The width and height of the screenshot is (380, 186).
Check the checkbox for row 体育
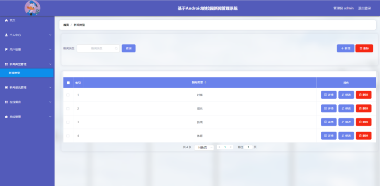(x=68, y=135)
